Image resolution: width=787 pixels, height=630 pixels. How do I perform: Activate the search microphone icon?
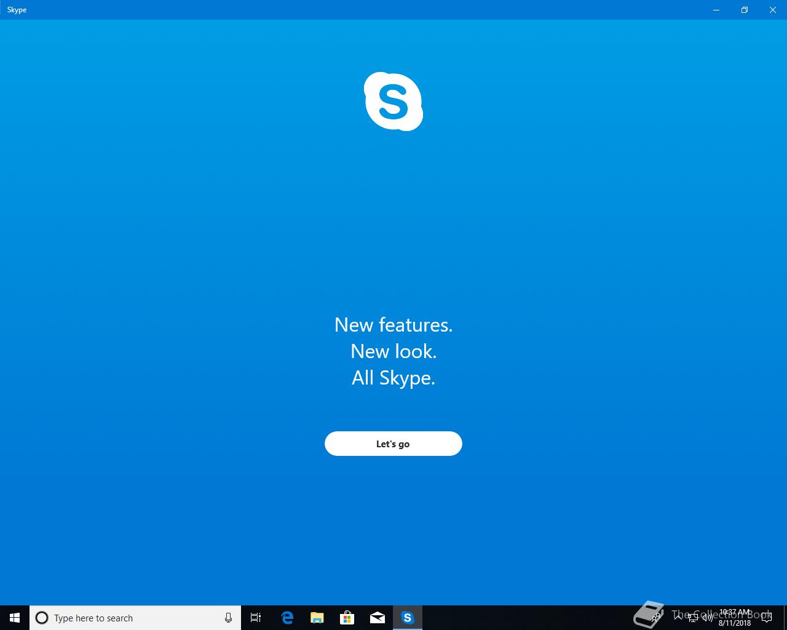click(x=228, y=618)
